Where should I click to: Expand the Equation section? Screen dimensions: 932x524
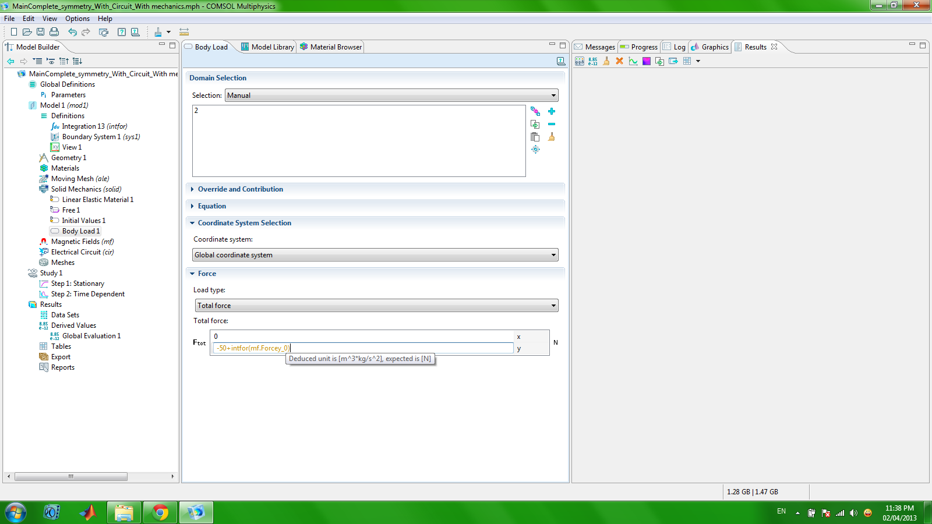(x=211, y=206)
